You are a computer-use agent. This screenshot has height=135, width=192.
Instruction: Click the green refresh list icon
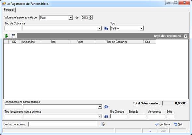pyautogui.click(x=7, y=36)
